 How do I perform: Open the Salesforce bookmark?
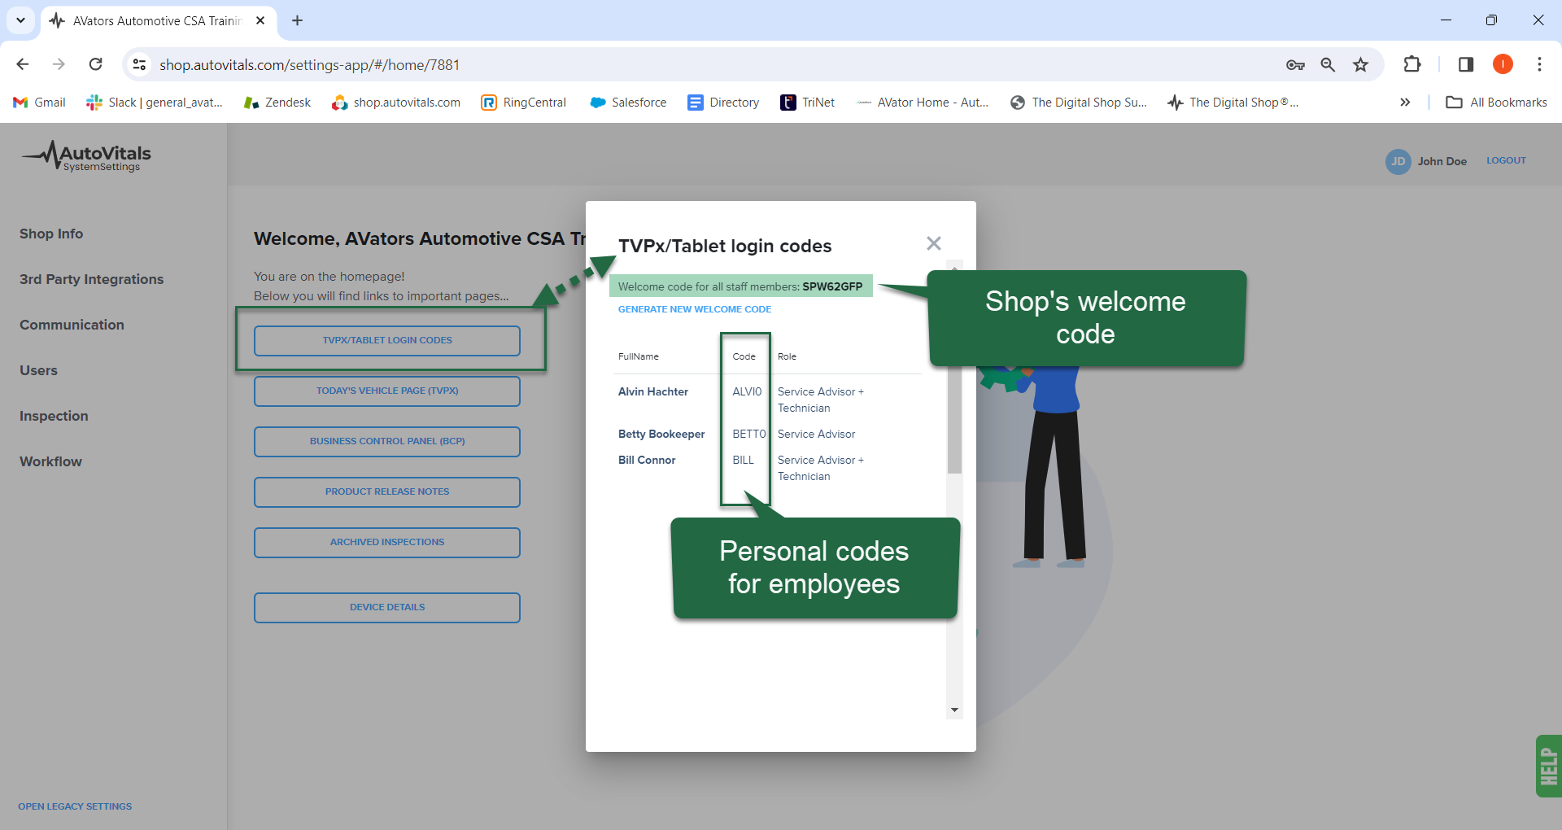point(627,103)
